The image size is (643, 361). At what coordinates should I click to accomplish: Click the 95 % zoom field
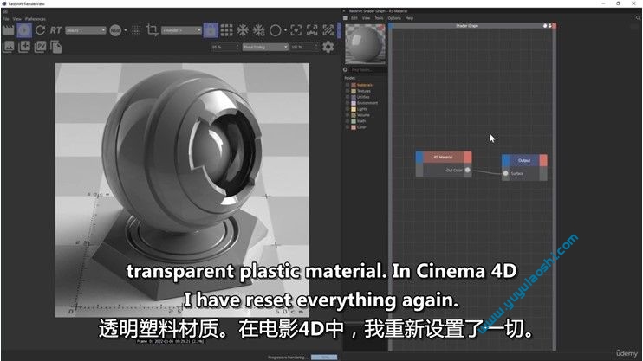(x=223, y=47)
